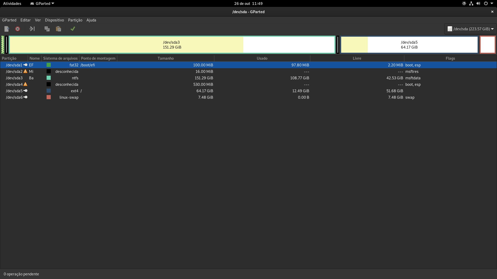This screenshot has width=497, height=279.
Task: Click the key lock icon on /dev/sda1
Action: coord(25,65)
